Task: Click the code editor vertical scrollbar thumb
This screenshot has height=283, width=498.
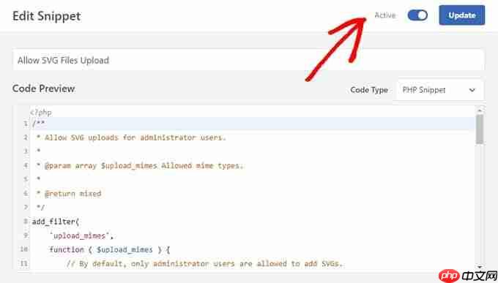Action: (480, 129)
